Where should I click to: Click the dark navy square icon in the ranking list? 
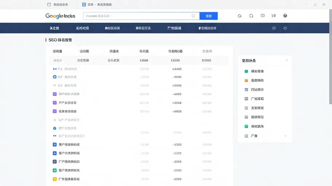pos(55,162)
